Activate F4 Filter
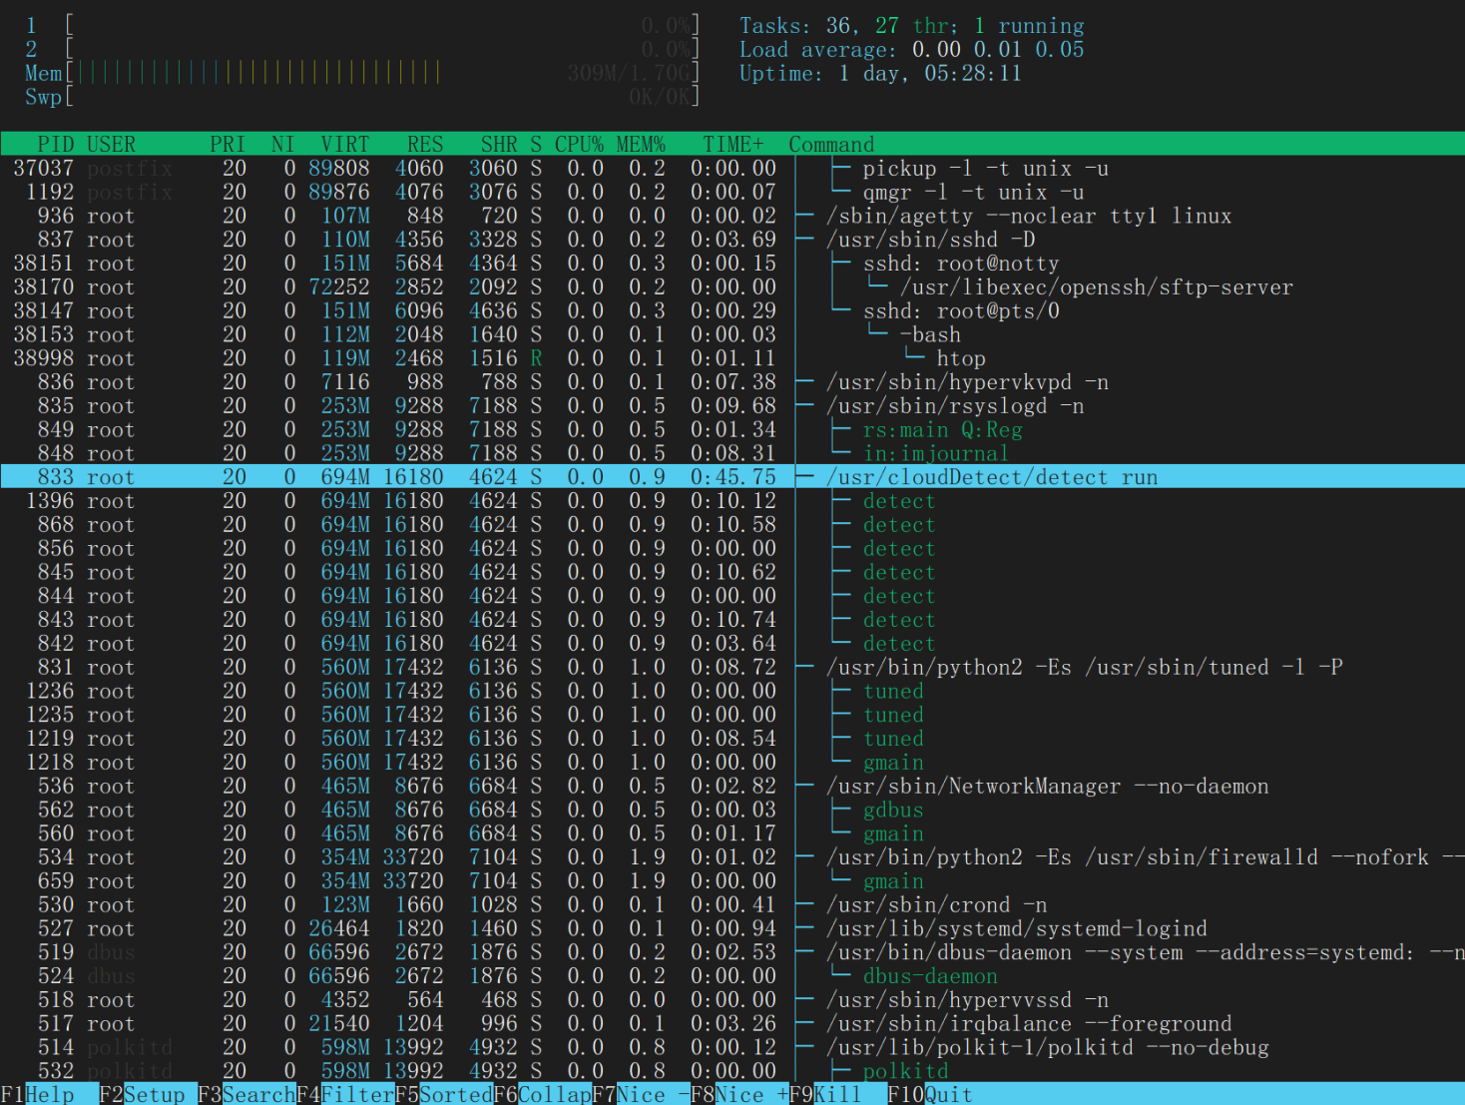The image size is (1465, 1105). point(345,1094)
